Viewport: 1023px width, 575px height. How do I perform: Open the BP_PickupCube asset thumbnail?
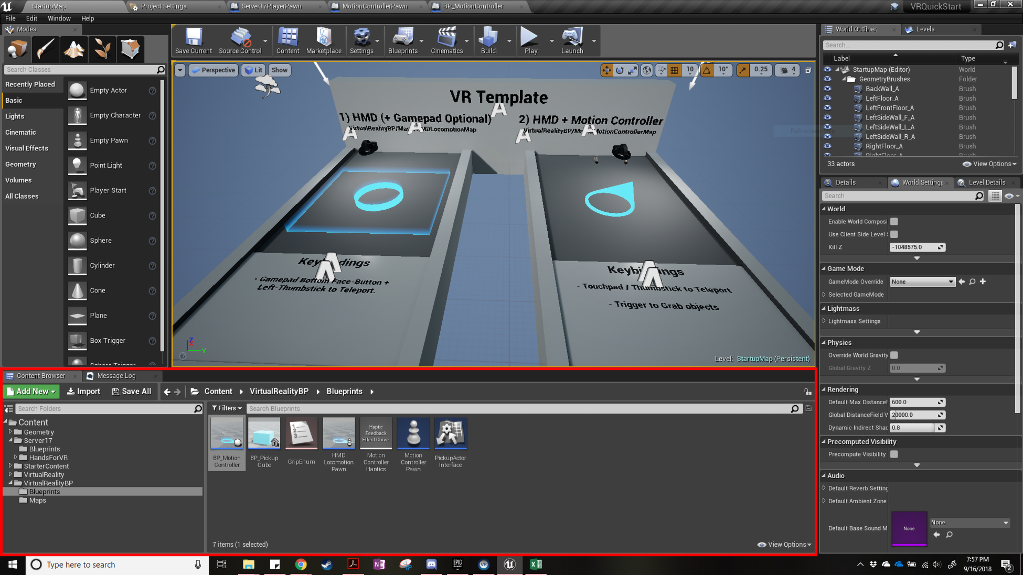264,434
